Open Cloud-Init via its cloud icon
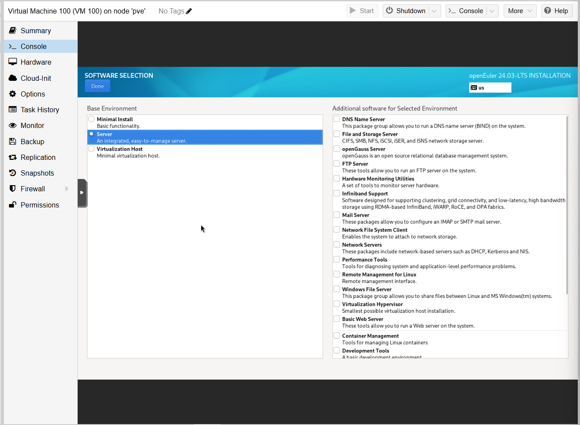The width and height of the screenshot is (580, 425). click(13, 78)
